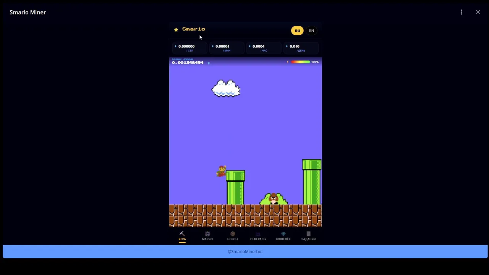This screenshot has height=275, width=489.
Task: Click the rainbow energy bar
Action: tap(301, 62)
